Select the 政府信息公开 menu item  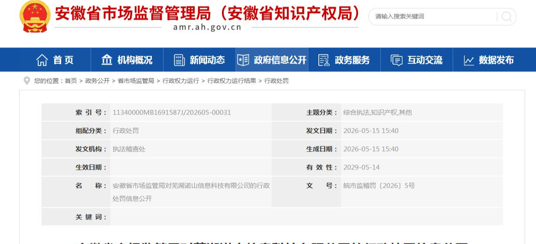point(272,60)
